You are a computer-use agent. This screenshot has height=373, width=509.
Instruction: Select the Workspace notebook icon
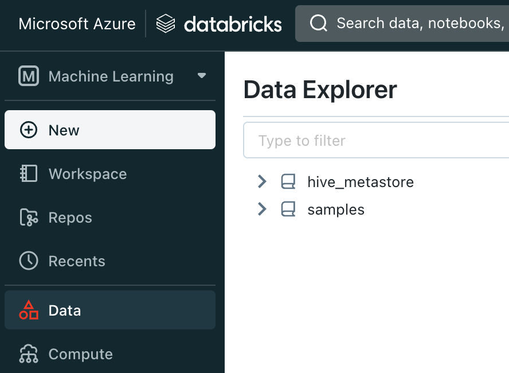[28, 174]
